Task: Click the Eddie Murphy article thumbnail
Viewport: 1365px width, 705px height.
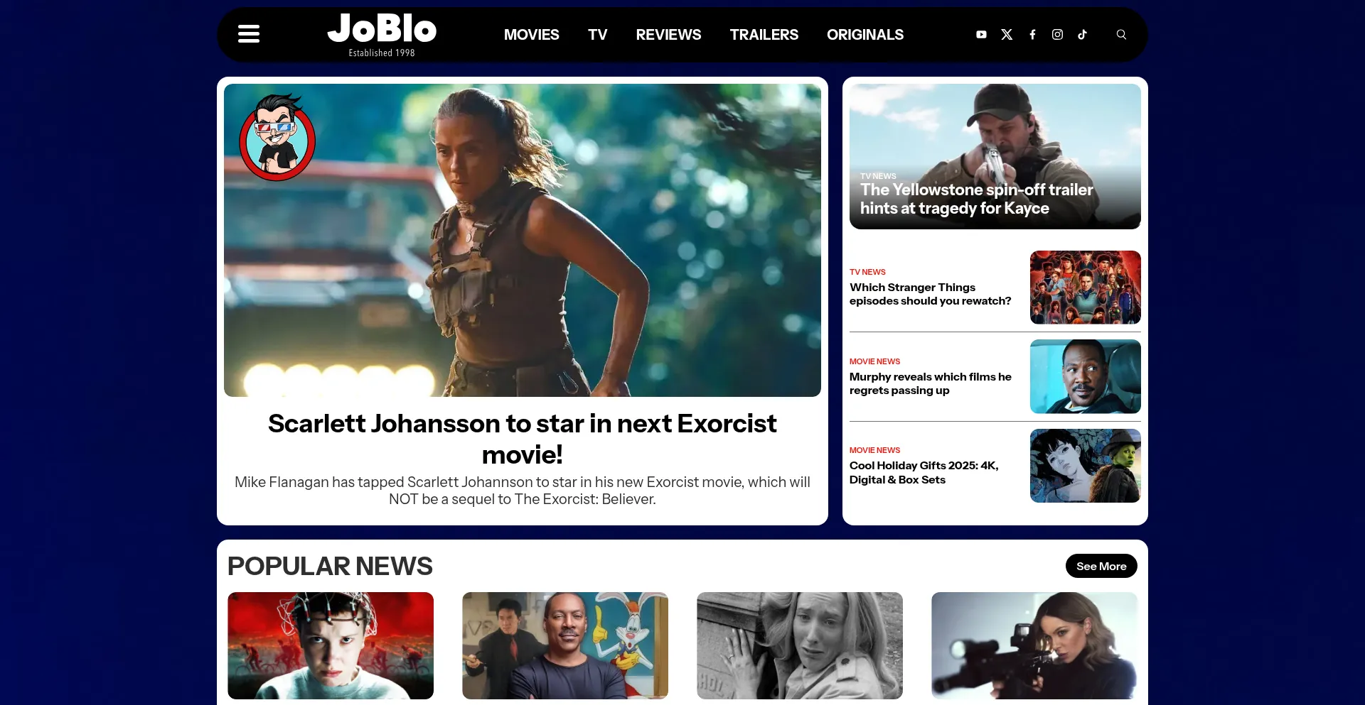Action: tap(1085, 376)
